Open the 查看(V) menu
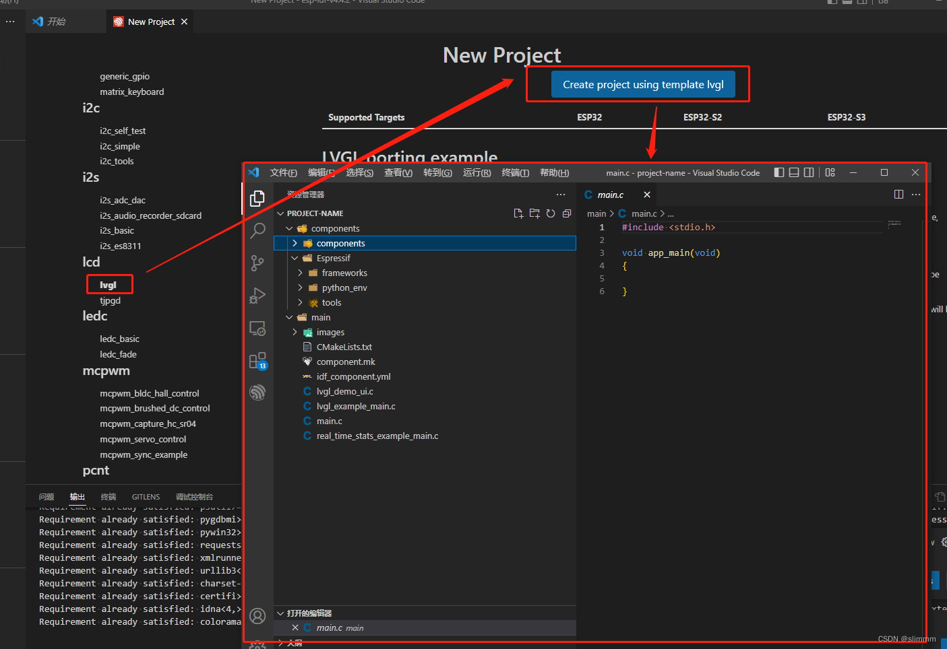 (x=398, y=173)
